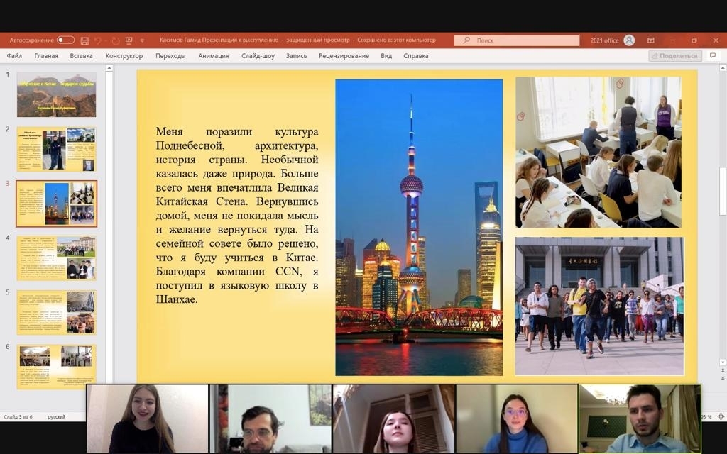Click the fit slide to window icon

(721, 416)
